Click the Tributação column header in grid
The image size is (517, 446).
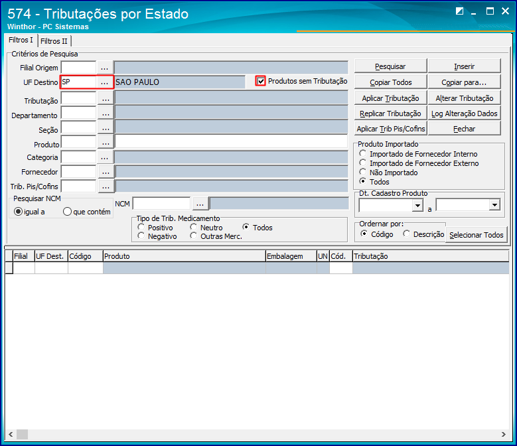pos(431,256)
